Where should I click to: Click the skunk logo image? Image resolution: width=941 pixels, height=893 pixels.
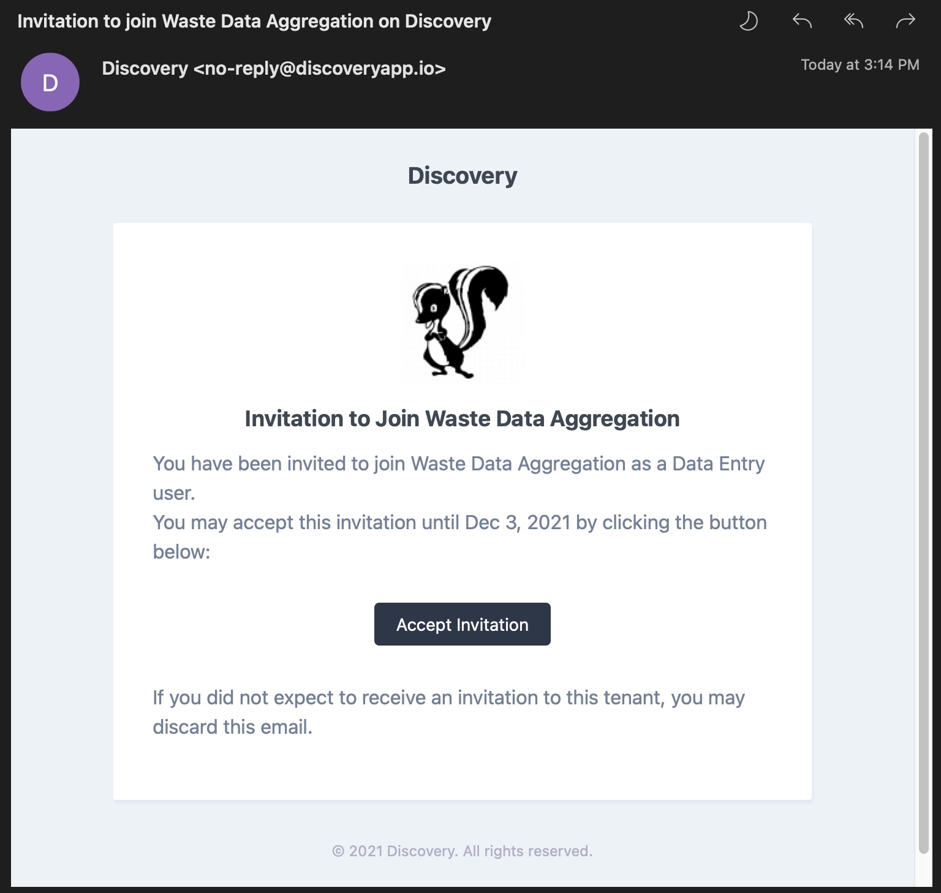point(463,323)
